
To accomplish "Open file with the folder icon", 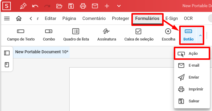I will 59,6.
